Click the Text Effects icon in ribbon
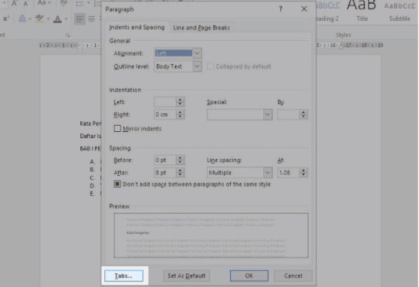This screenshot has height=287, width=419. (22, 19)
